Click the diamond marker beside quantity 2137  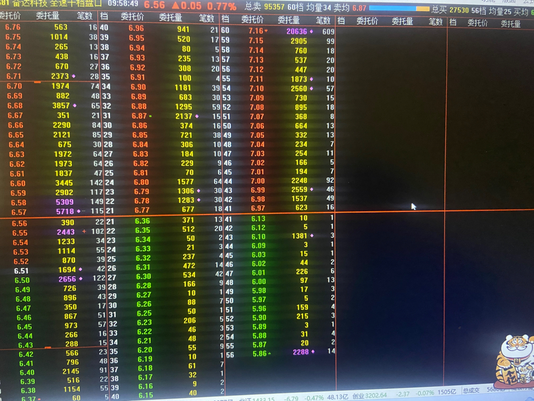point(197,116)
